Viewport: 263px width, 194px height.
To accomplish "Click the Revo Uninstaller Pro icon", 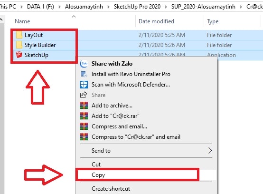I will 84,74.
